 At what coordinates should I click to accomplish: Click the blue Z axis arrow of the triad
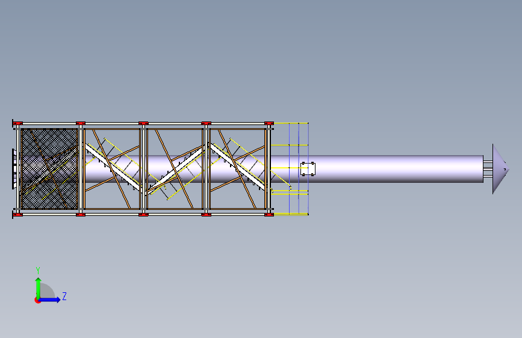tap(50, 300)
